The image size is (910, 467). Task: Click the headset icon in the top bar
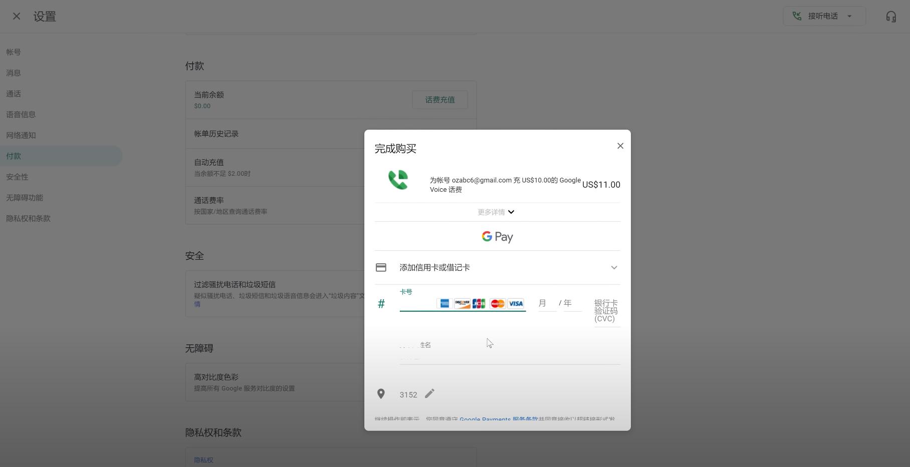[891, 16]
